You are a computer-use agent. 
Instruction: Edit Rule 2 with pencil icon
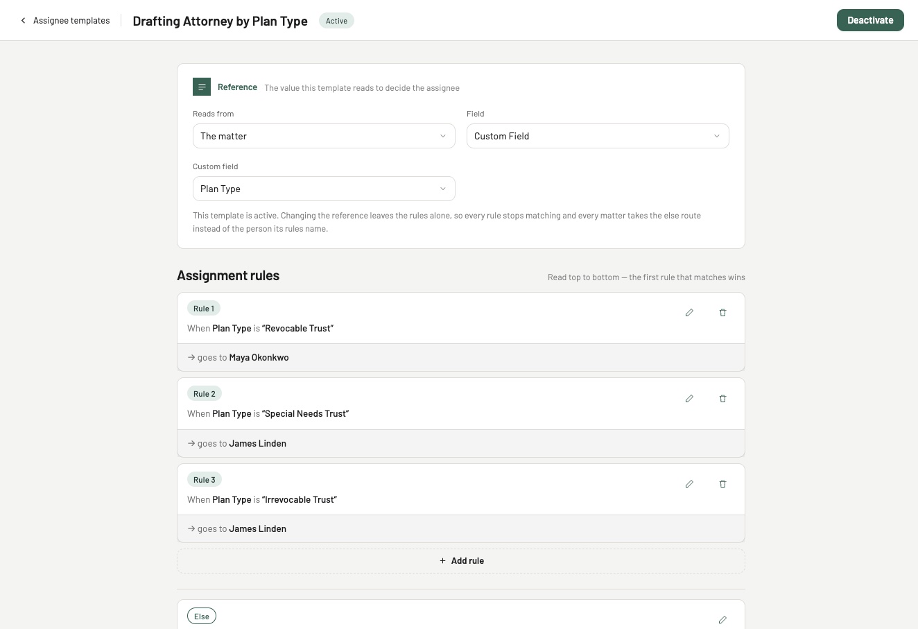pyautogui.click(x=689, y=399)
